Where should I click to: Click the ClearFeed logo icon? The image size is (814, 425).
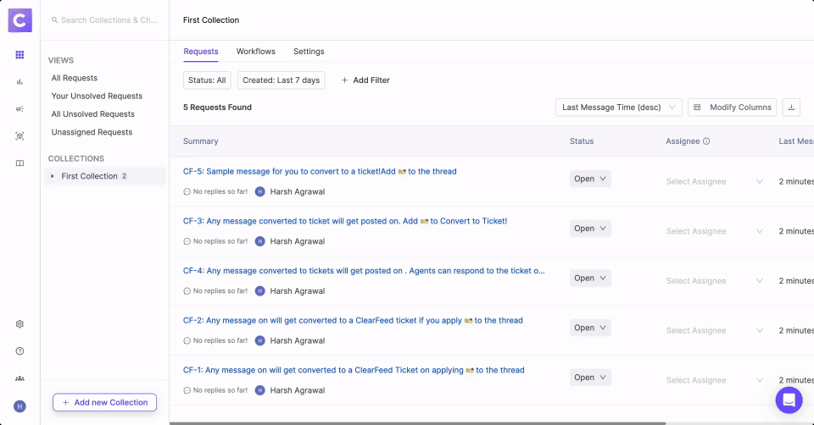[x=20, y=19]
